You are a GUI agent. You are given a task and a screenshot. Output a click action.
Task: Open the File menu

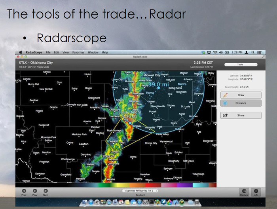pos(48,52)
